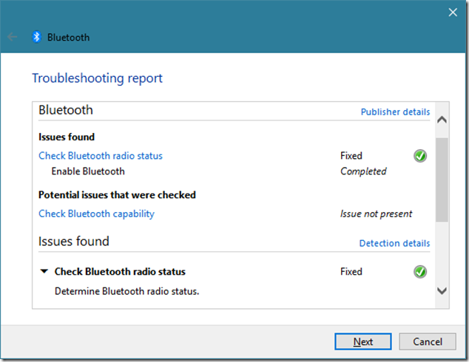
Task: Click the 'Bluetooth' report section heading
Action: click(66, 110)
